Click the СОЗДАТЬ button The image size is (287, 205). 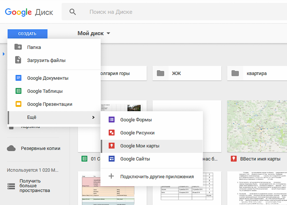point(28,34)
